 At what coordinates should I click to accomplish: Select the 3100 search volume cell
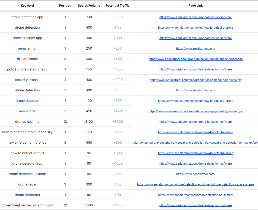[89, 122]
